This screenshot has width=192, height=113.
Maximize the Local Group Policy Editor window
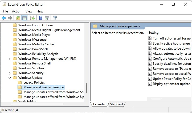tap(173, 5)
